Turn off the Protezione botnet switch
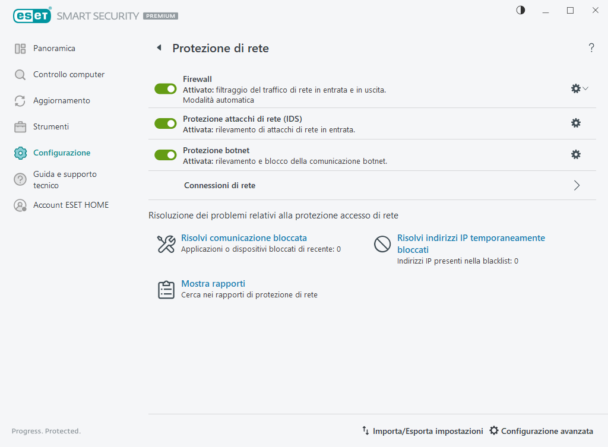This screenshot has height=447, width=608. 165,154
